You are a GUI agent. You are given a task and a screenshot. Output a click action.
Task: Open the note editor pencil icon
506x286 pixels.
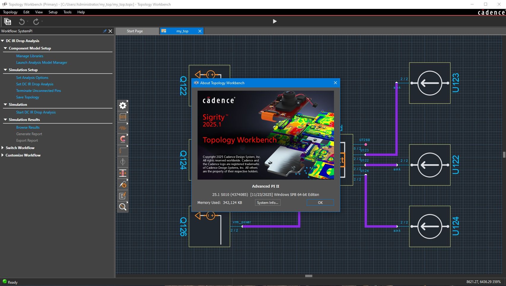122,196
